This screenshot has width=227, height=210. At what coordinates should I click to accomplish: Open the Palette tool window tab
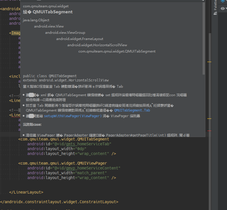pos(215,8)
